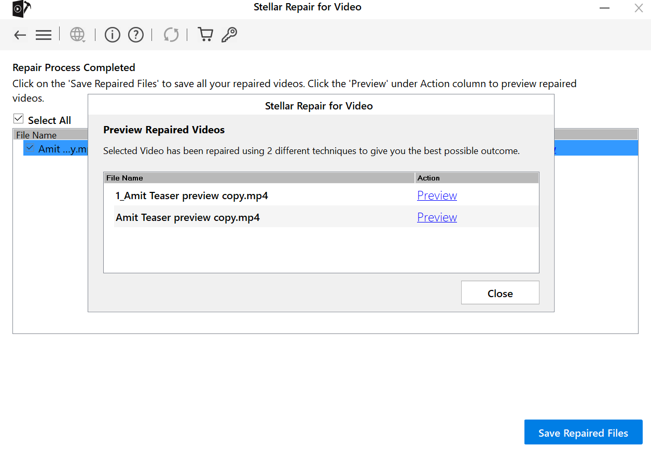This screenshot has height=460, width=651.
Task: Click the update refresh arrows icon
Action: pyautogui.click(x=171, y=35)
